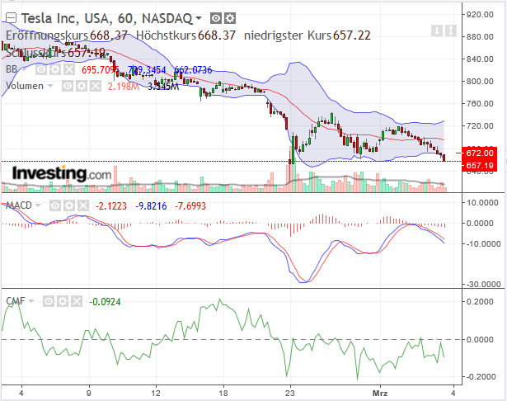507x401 pixels.
Task: Click the -30.0000 MACD axis label
Action: [x=483, y=284]
